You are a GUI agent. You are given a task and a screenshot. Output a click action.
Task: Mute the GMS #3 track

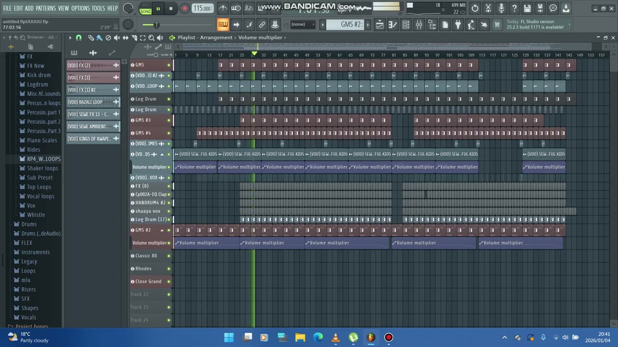[169, 120]
